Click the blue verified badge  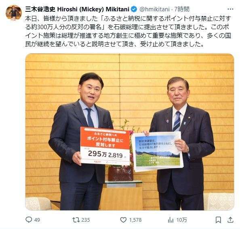134,9
